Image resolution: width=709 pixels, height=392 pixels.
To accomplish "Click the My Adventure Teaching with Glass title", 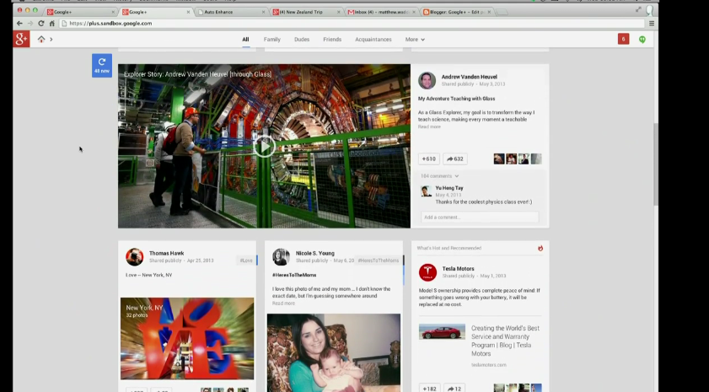I will point(456,99).
